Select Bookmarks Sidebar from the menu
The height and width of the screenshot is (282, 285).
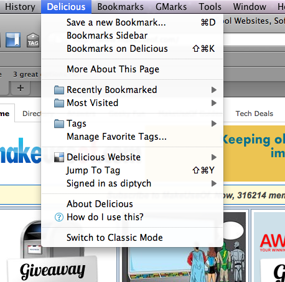[133, 36]
